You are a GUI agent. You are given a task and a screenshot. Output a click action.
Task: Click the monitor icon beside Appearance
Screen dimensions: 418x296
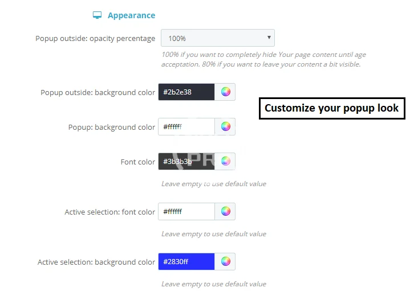(x=98, y=15)
